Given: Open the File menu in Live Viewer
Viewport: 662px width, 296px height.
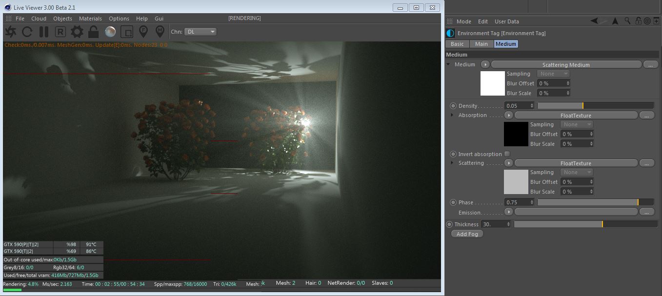Looking at the screenshot, I should point(20,19).
